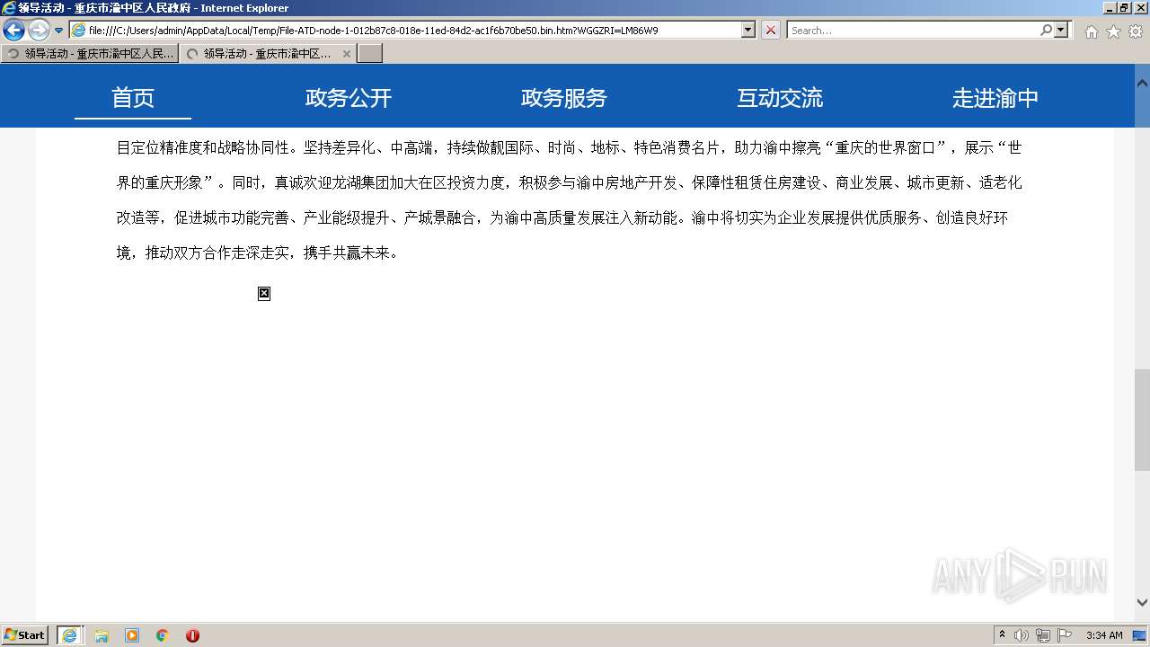Viewport: 1150px width, 647px height.
Task: Stop loading with the red X button
Action: (771, 30)
